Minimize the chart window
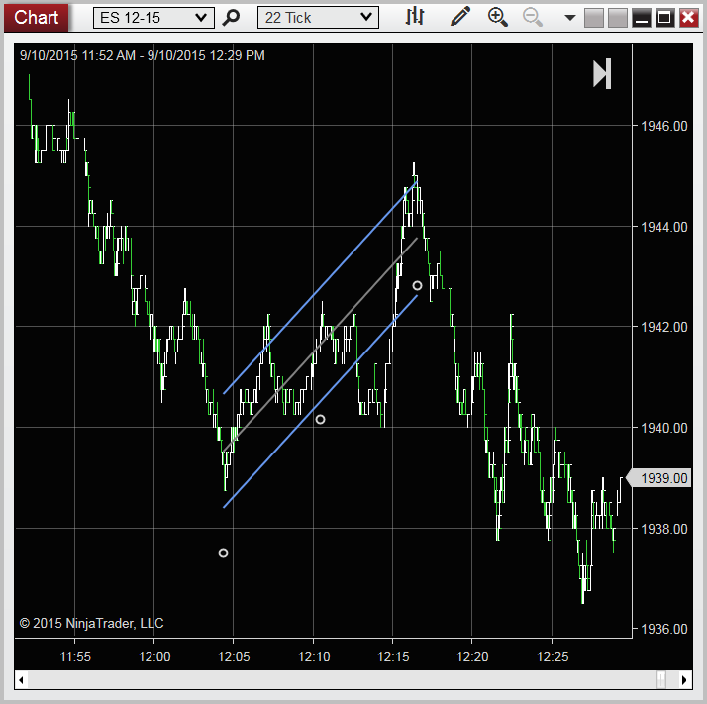This screenshot has width=707, height=704. coord(642,18)
